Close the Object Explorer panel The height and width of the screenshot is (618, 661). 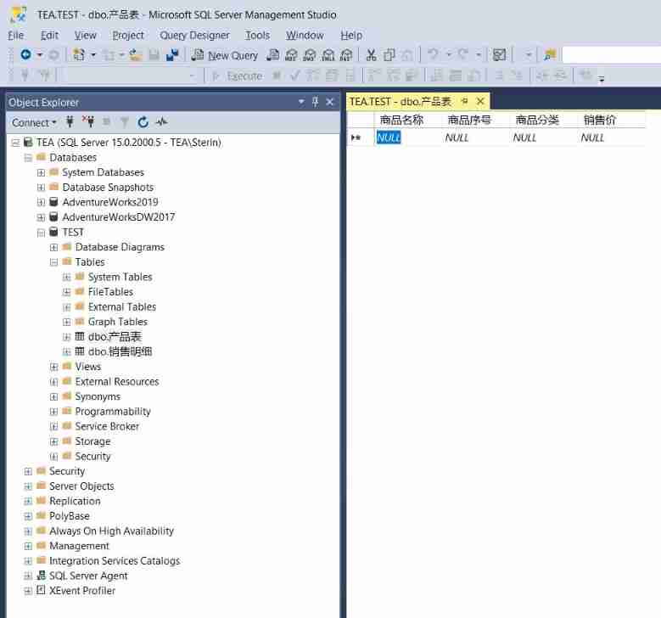coord(330,102)
